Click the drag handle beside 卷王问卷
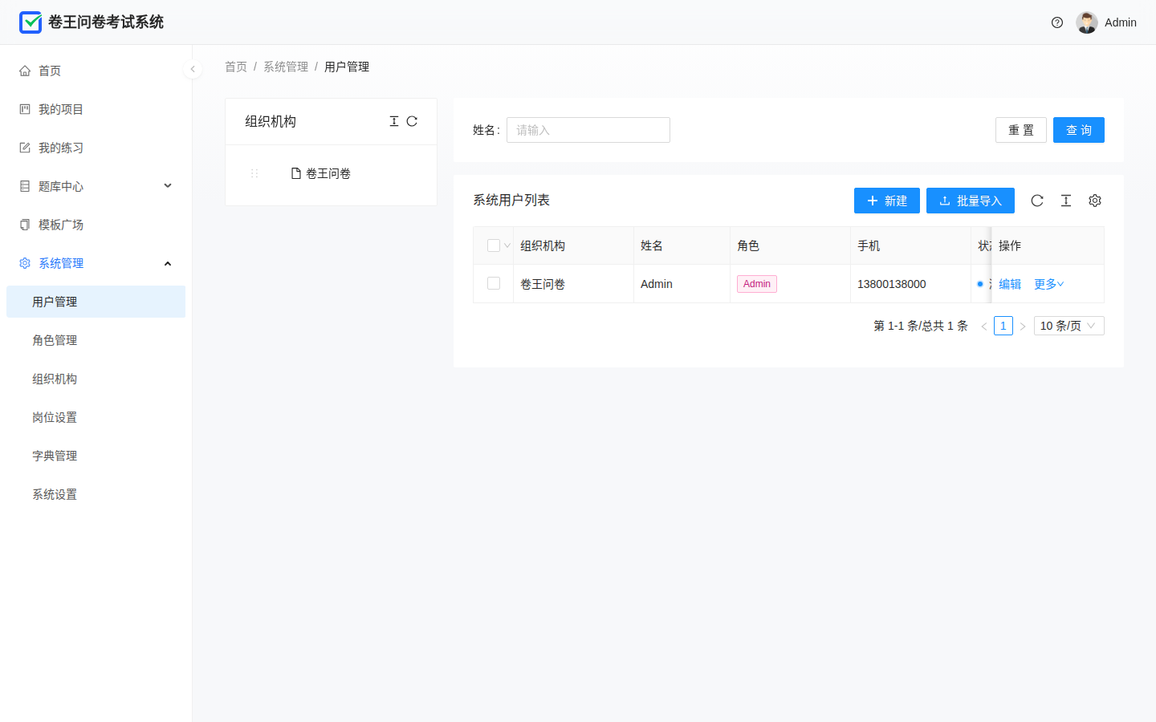The height and width of the screenshot is (722, 1156). click(254, 173)
